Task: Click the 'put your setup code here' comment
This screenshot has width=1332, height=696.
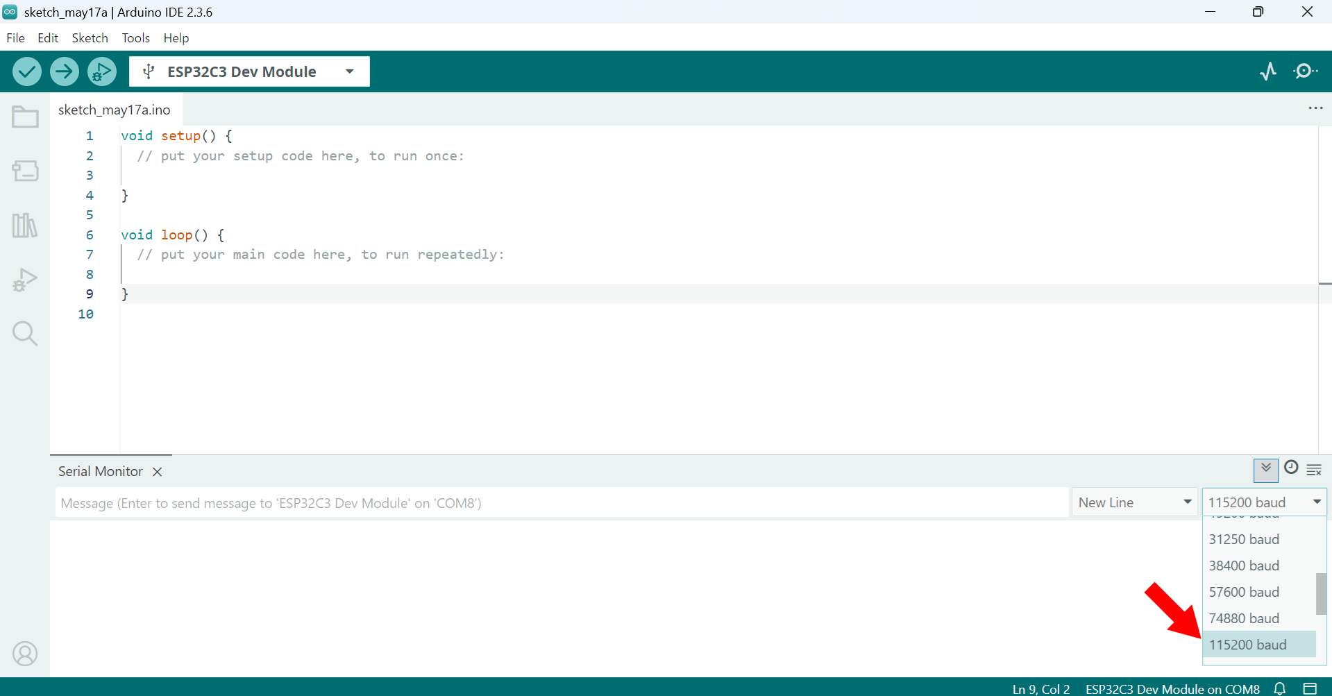Action: (x=301, y=156)
